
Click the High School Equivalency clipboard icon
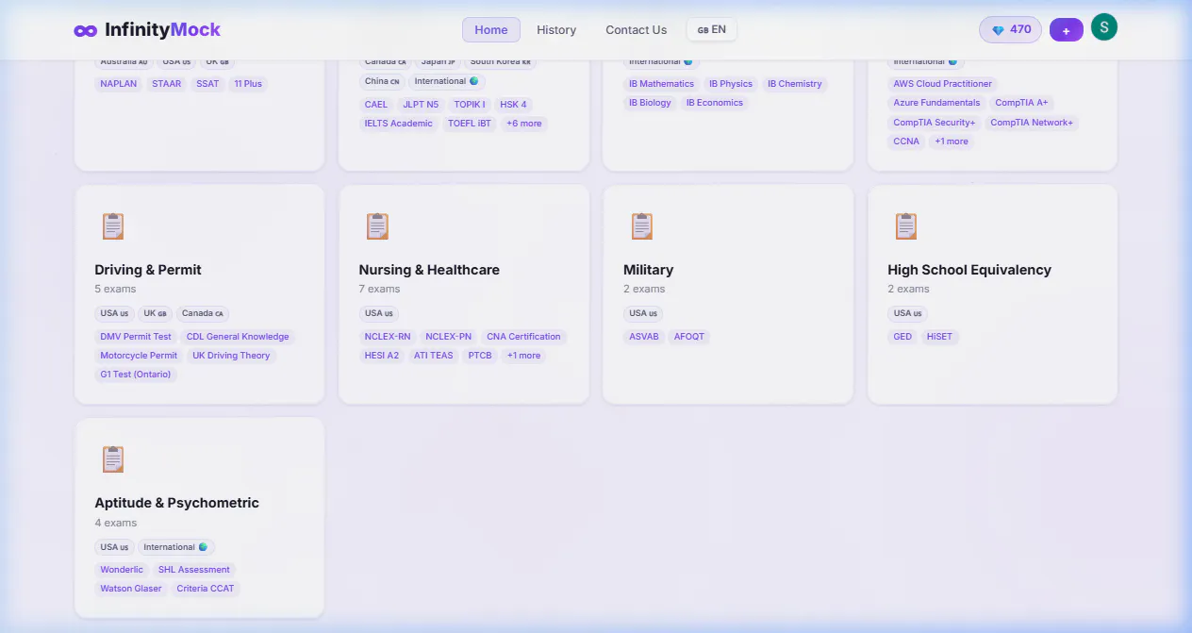[906, 226]
